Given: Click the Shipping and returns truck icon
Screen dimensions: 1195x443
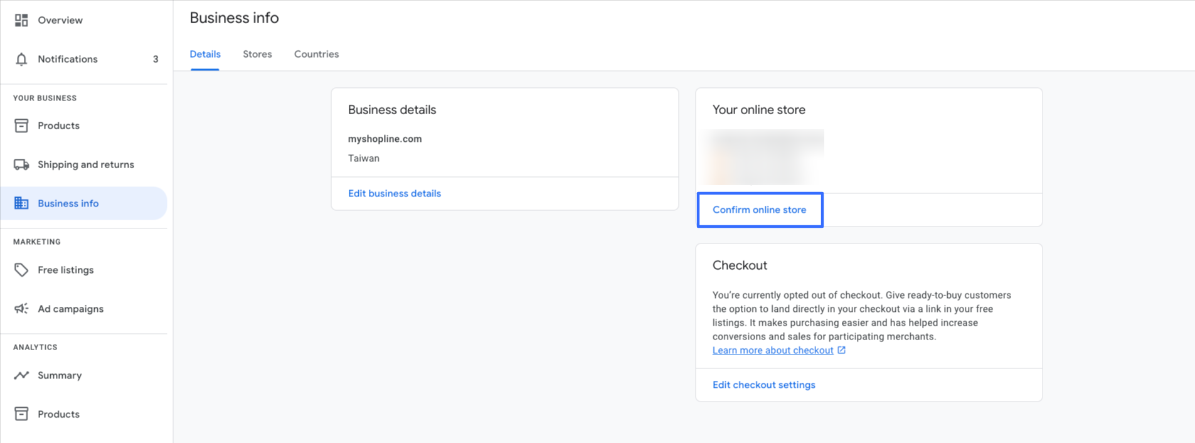Looking at the screenshot, I should click(21, 164).
